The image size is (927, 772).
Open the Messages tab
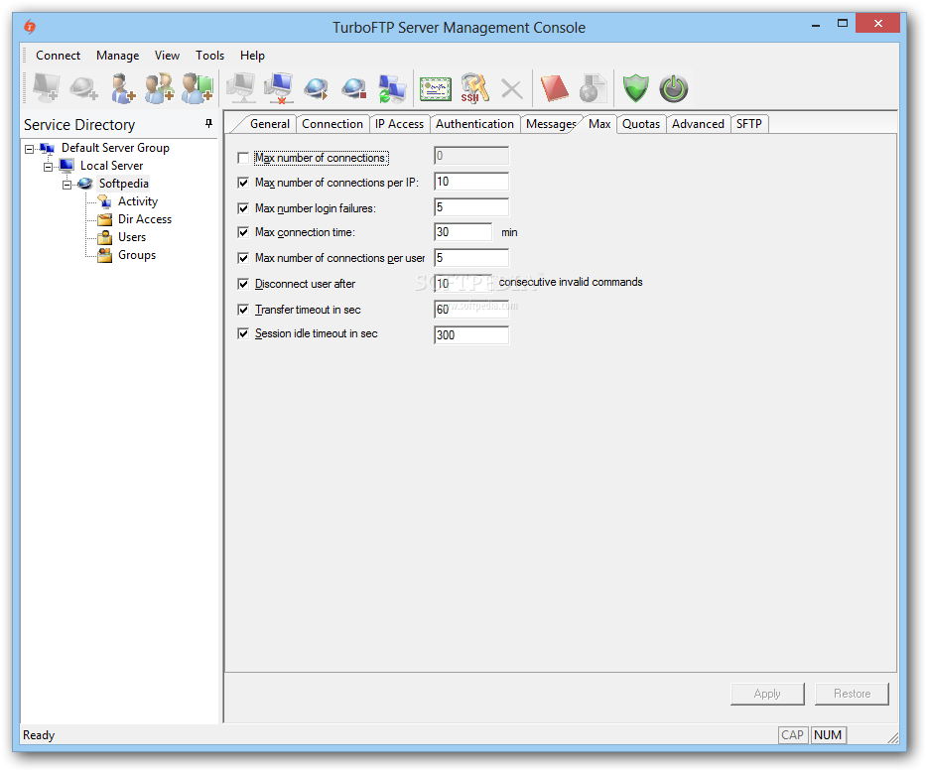[x=551, y=124]
